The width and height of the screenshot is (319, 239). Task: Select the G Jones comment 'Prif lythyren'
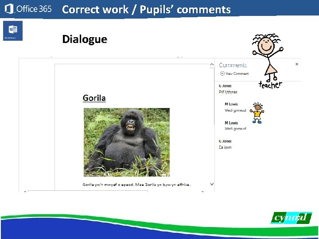[x=228, y=89]
